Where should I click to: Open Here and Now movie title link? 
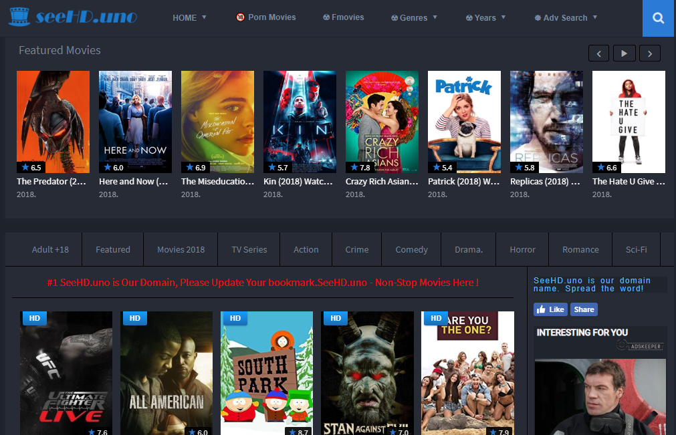tap(134, 181)
